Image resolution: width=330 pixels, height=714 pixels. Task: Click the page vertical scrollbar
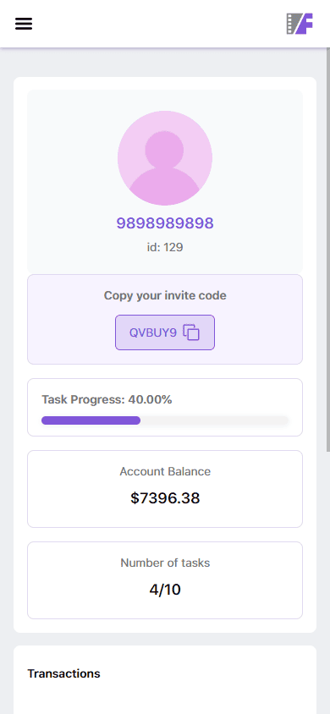click(x=327, y=250)
